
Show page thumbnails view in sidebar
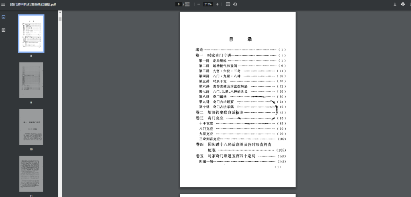[x=3, y=17]
